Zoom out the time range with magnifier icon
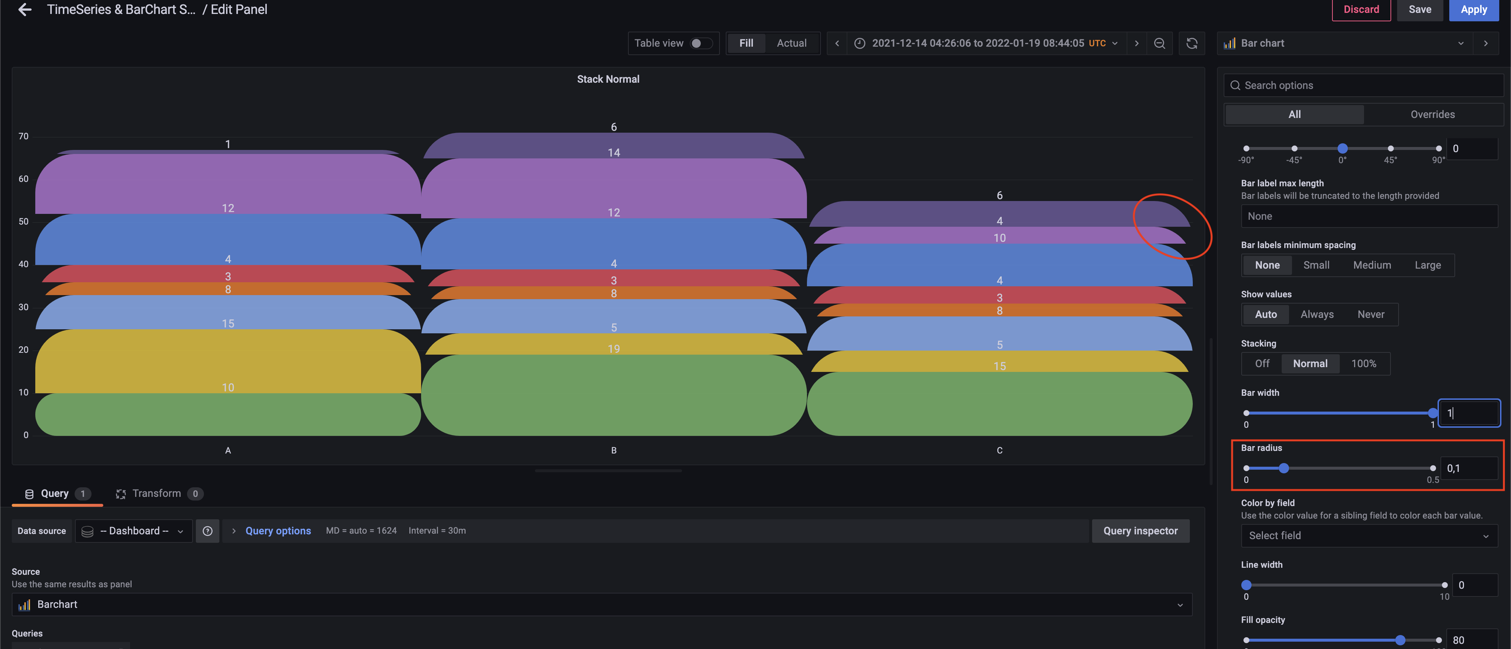Image resolution: width=1511 pixels, height=649 pixels. (1160, 43)
